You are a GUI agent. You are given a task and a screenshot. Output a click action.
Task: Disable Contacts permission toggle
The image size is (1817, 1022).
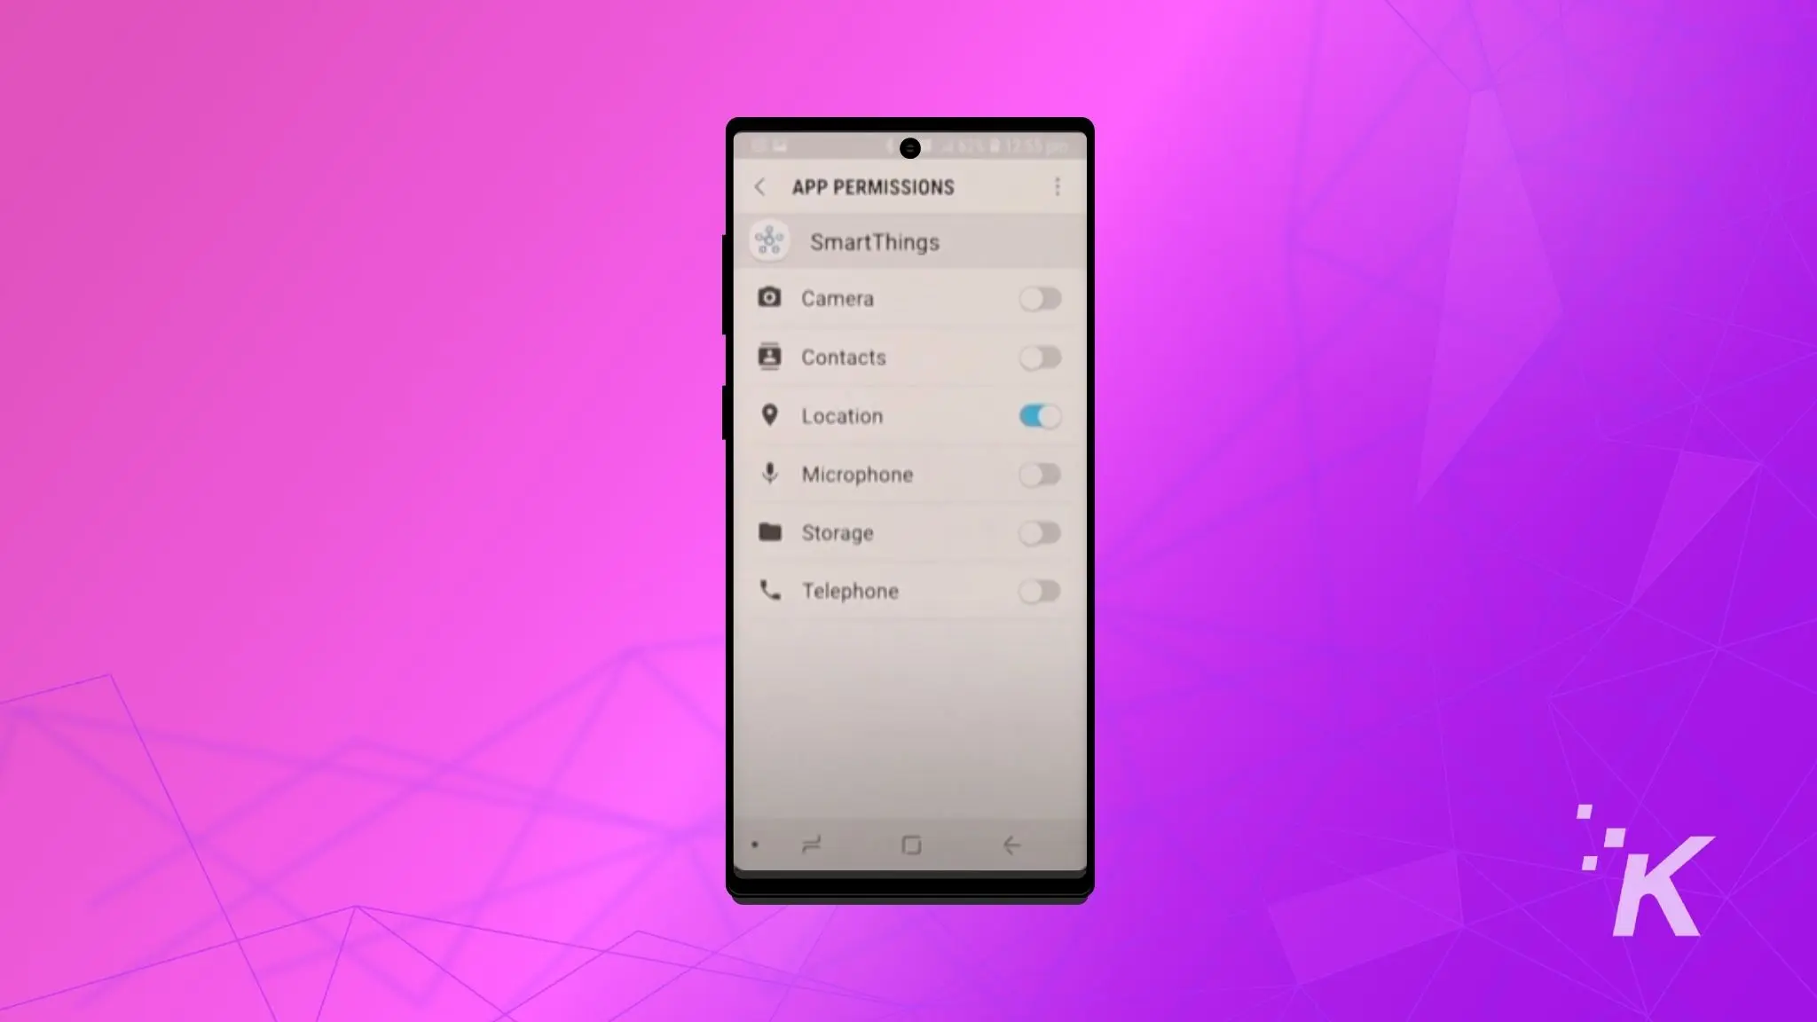click(1040, 356)
